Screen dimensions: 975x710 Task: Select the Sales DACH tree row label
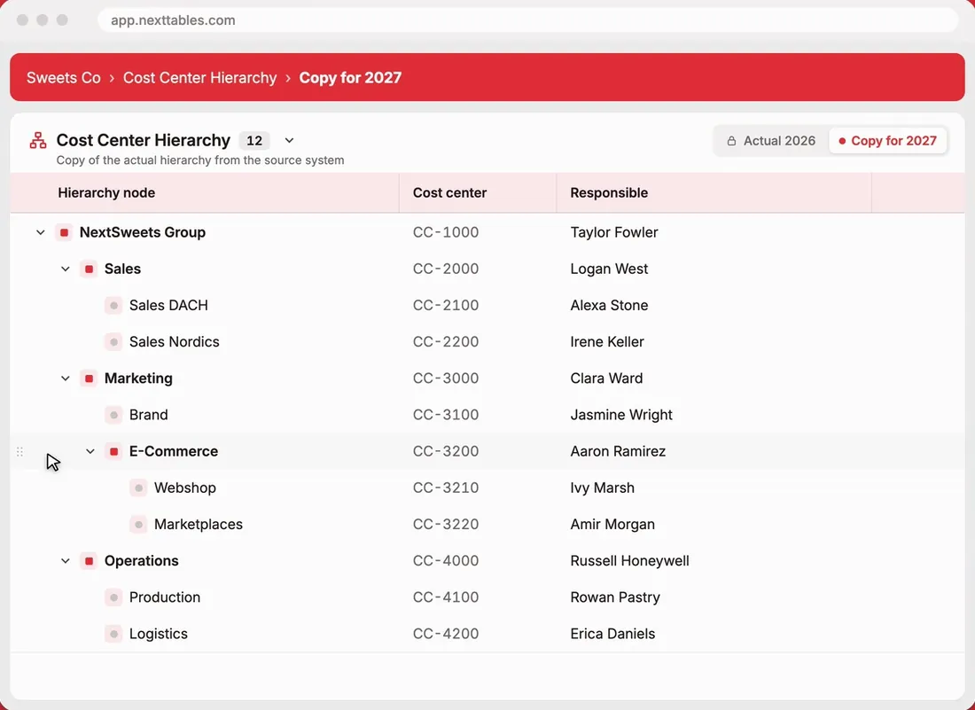pyautogui.click(x=168, y=305)
